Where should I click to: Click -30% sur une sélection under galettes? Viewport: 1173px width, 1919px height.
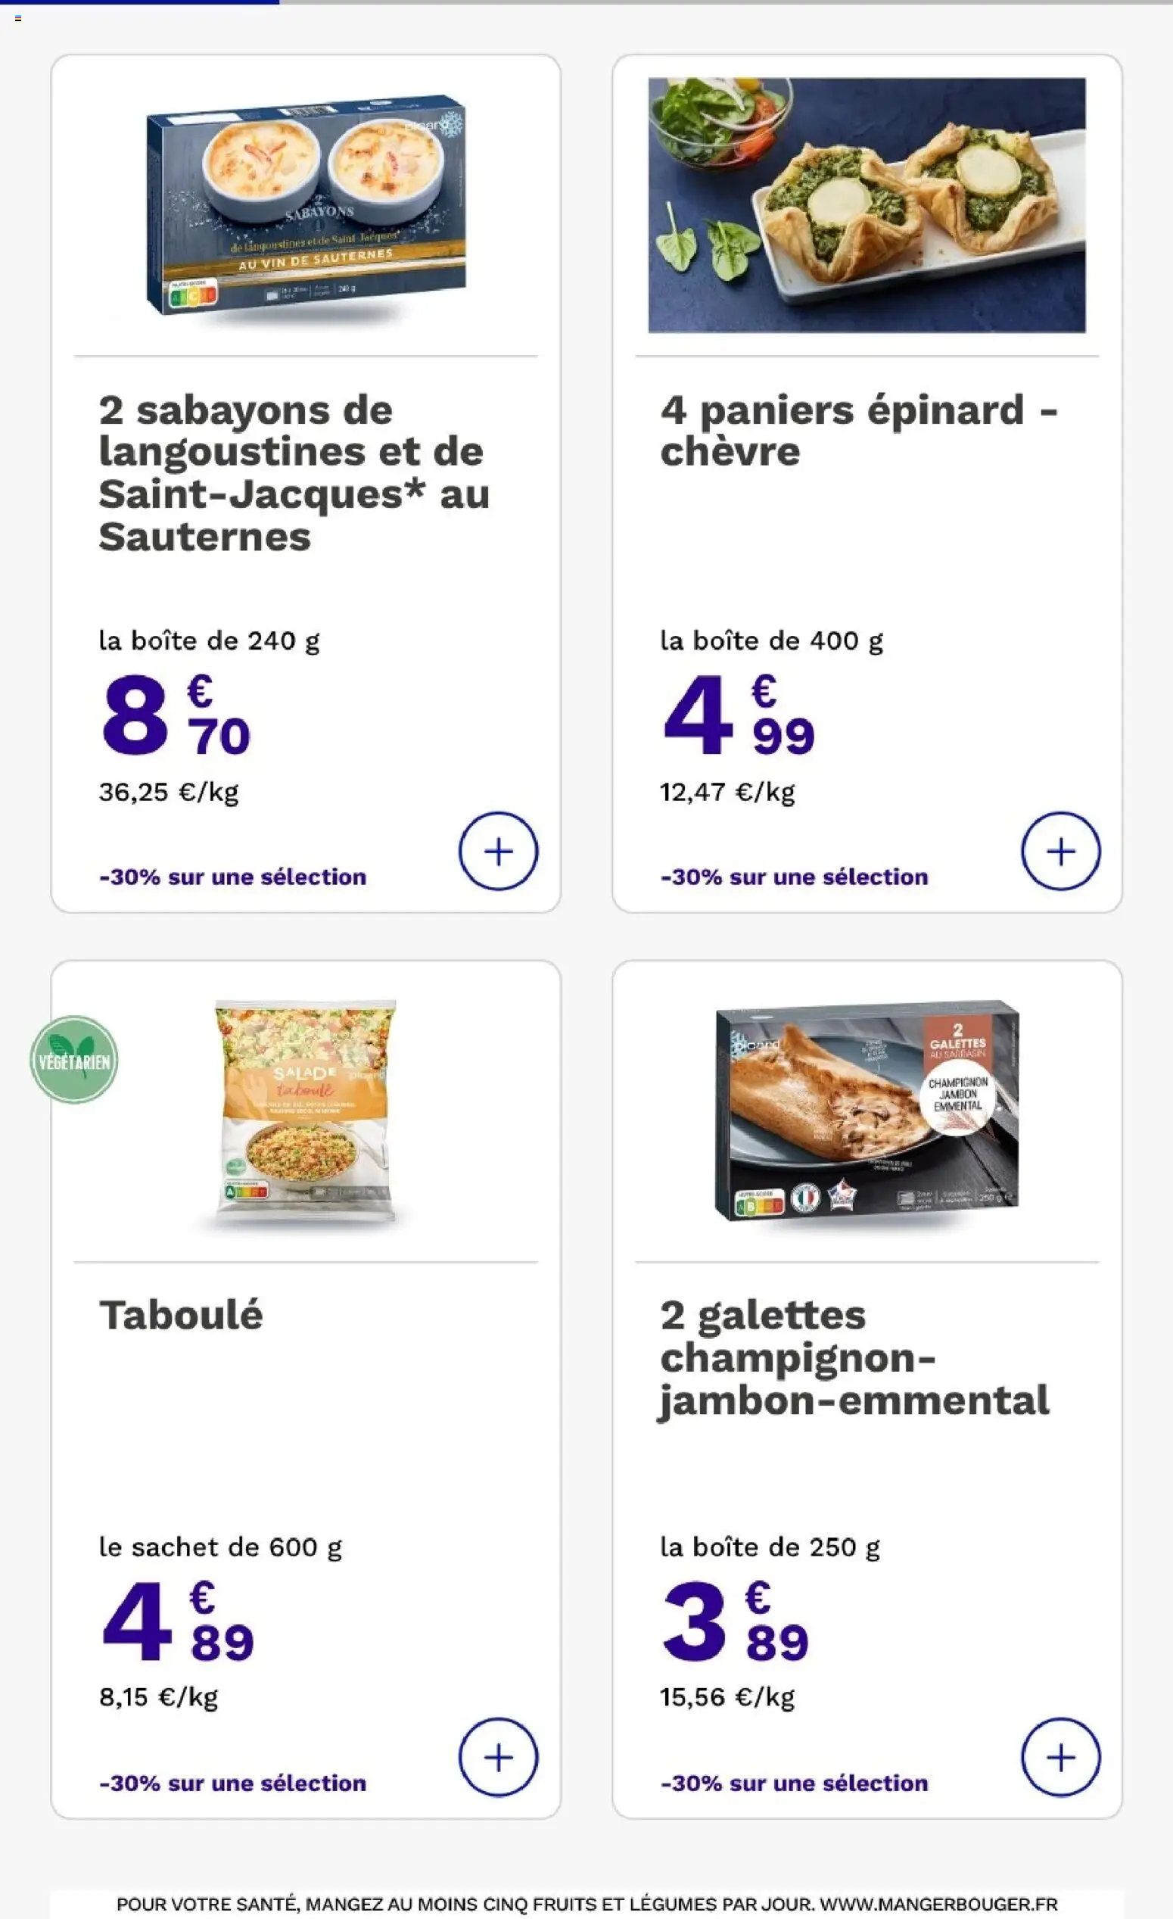[x=794, y=1783]
